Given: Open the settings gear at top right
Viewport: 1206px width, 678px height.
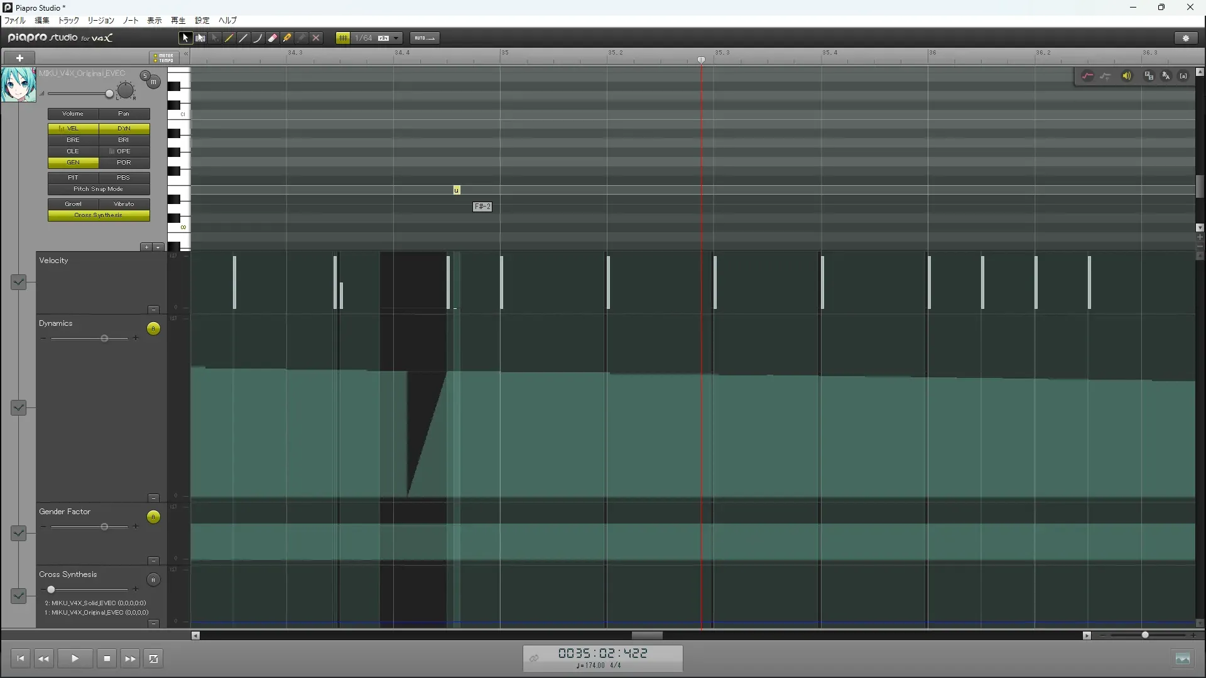Looking at the screenshot, I should pyautogui.click(x=1186, y=38).
